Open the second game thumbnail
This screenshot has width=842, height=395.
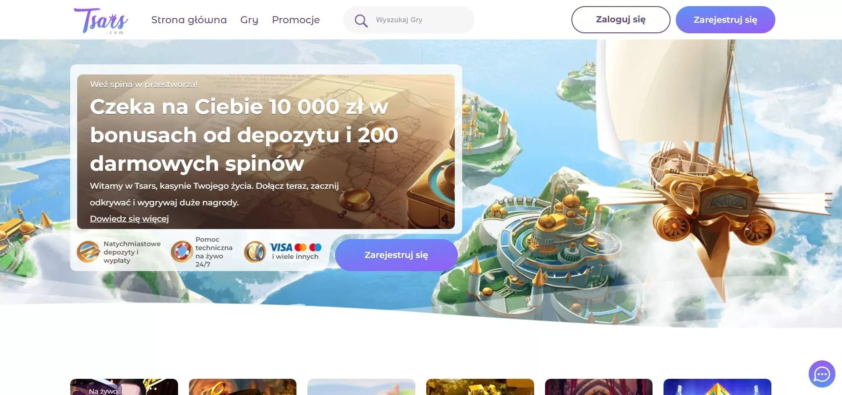pyautogui.click(x=243, y=387)
